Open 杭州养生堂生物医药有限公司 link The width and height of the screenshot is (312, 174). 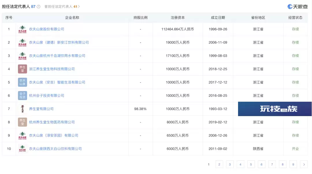(x=52, y=122)
